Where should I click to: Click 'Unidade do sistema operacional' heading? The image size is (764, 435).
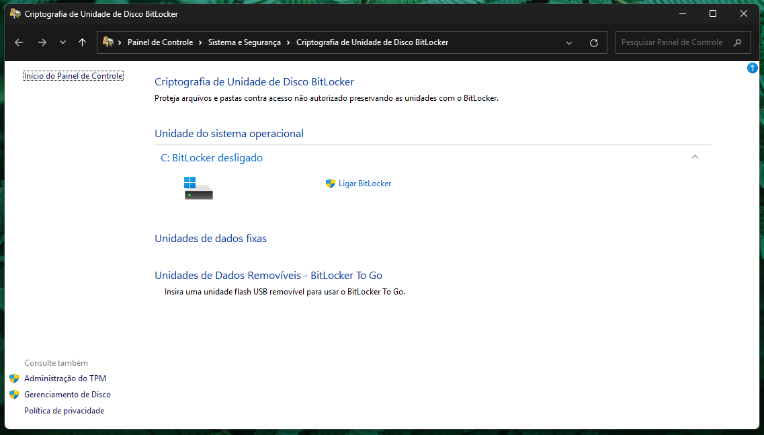click(x=229, y=134)
